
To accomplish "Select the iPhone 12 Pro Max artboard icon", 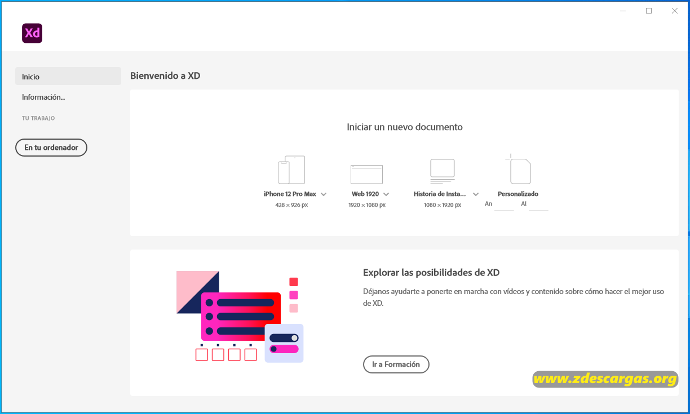I will [291, 170].
